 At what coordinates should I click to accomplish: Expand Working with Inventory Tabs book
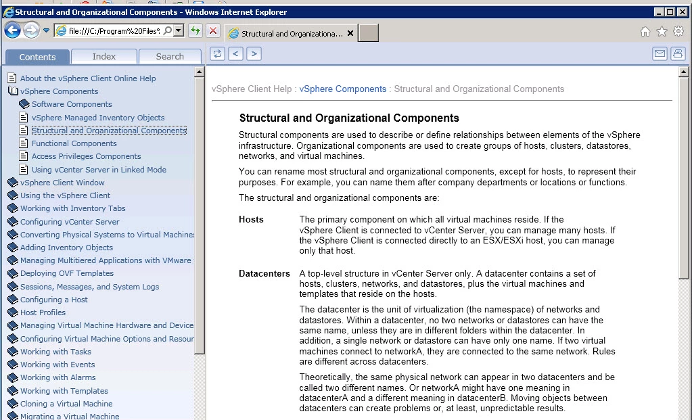click(13, 208)
